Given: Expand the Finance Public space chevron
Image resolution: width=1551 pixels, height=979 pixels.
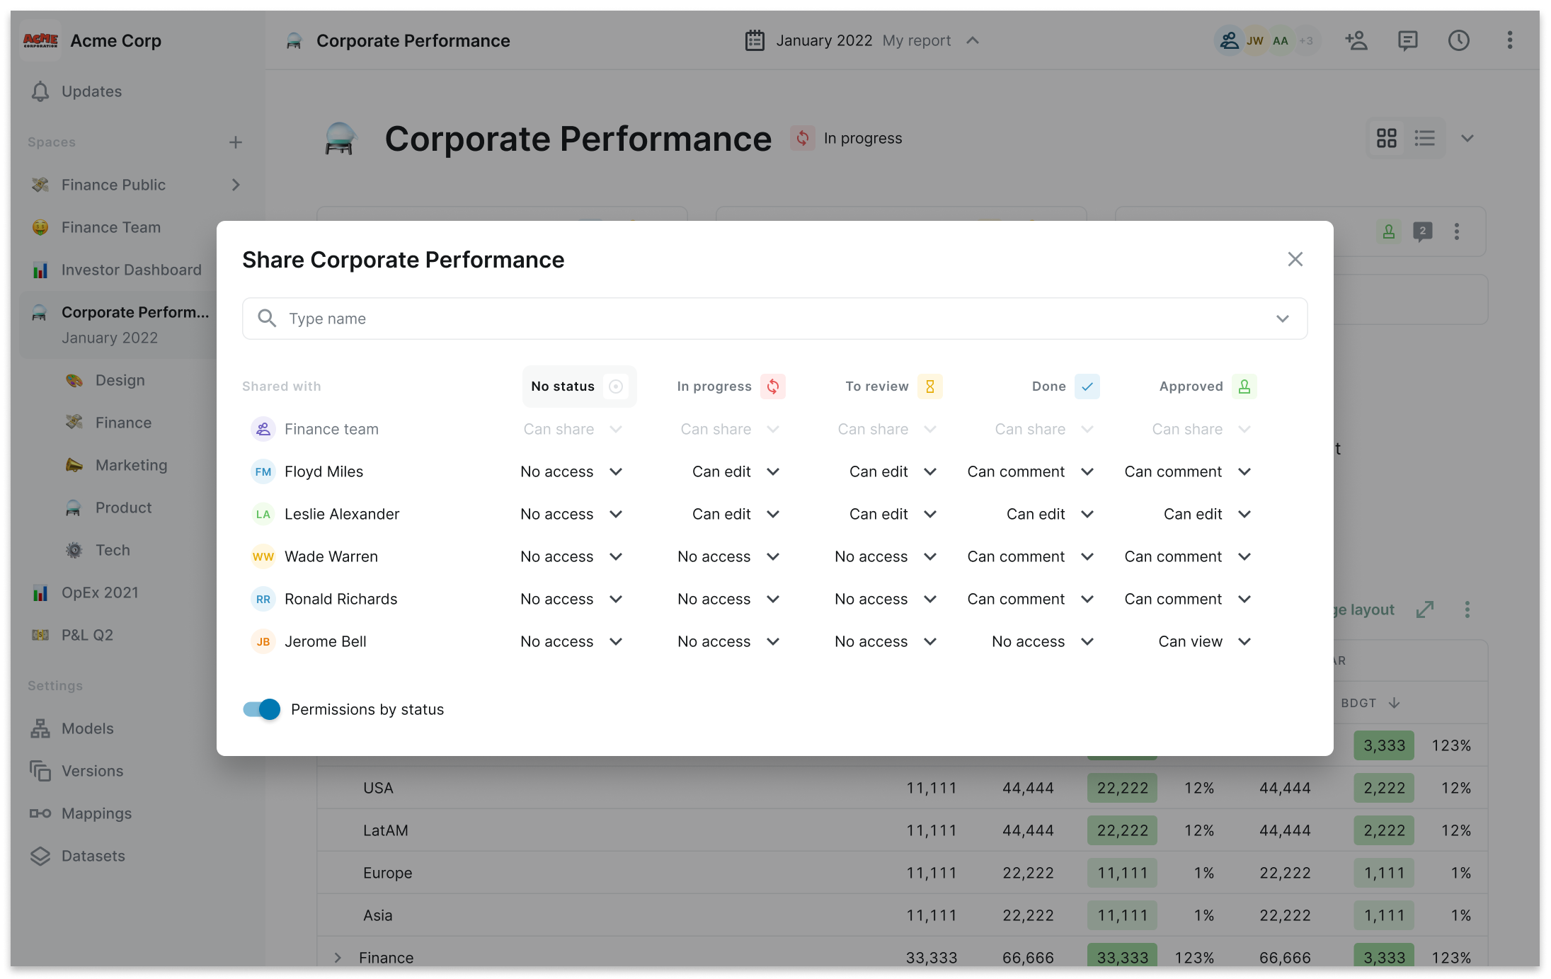Looking at the screenshot, I should (236, 185).
